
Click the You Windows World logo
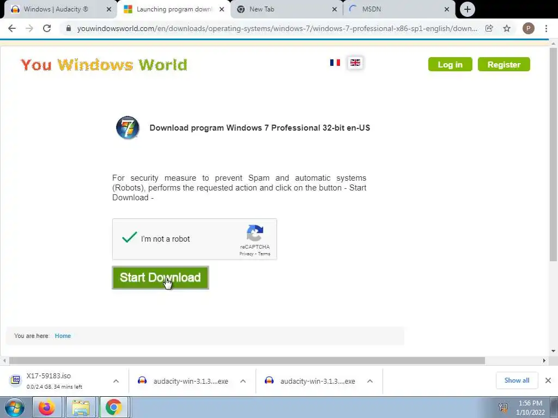click(x=104, y=65)
